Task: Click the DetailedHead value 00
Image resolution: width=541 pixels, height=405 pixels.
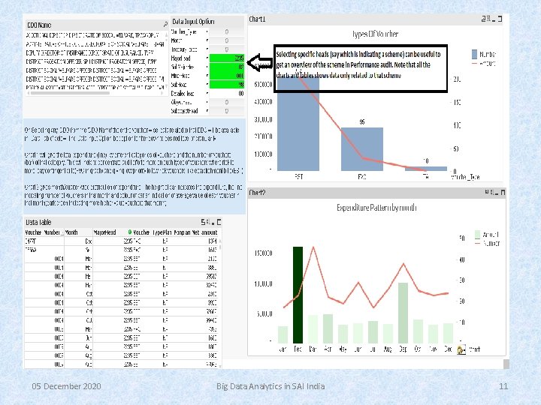Action: [227, 93]
